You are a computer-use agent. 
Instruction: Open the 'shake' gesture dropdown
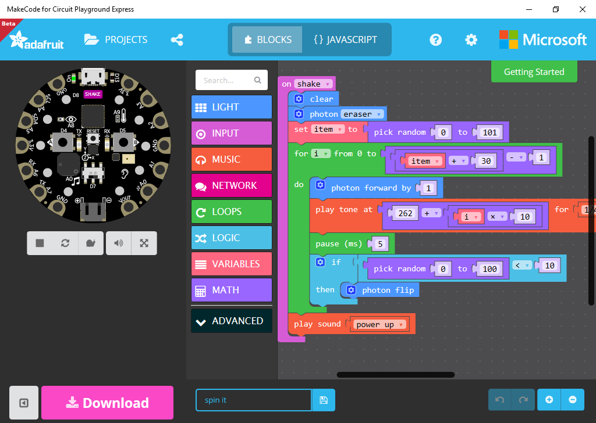(x=313, y=84)
